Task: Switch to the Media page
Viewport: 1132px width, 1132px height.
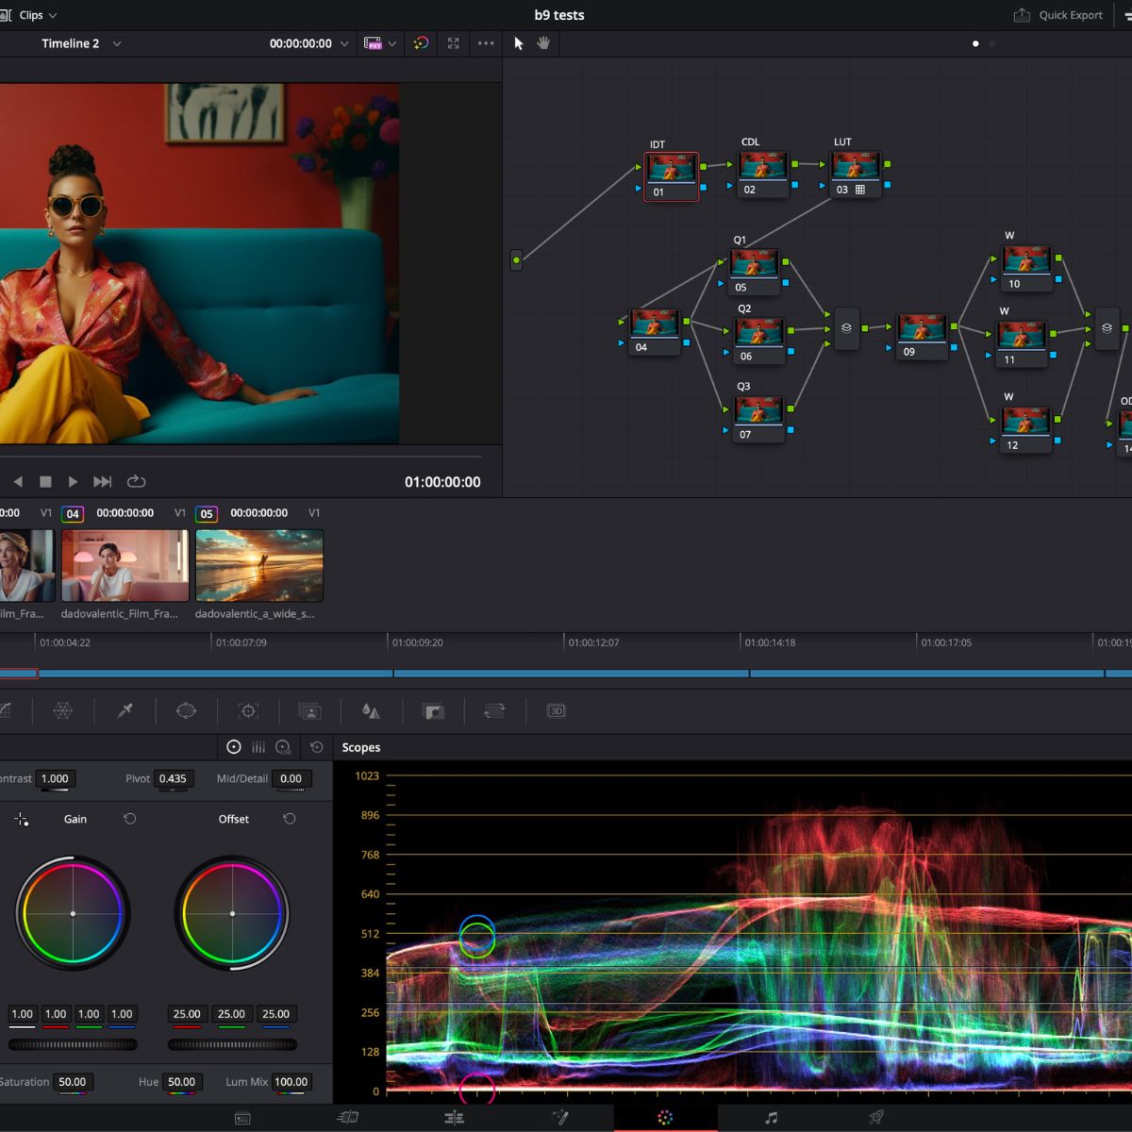Action: point(242,1118)
